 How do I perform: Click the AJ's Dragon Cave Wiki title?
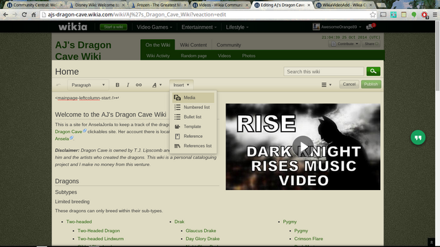83,50
